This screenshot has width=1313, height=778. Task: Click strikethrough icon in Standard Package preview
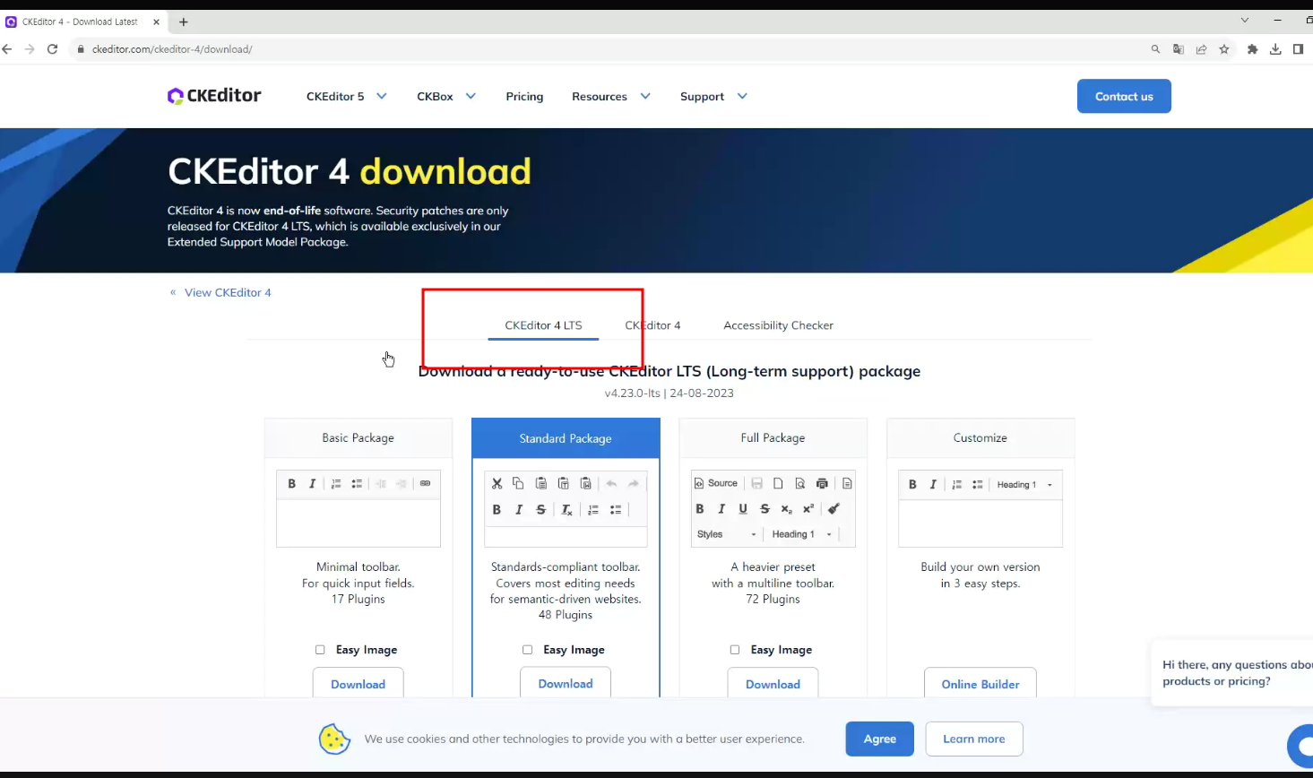[x=540, y=509]
